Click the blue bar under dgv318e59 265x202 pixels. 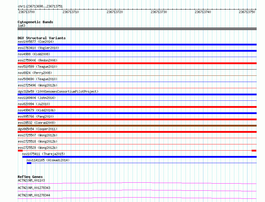tap(137, 94)
